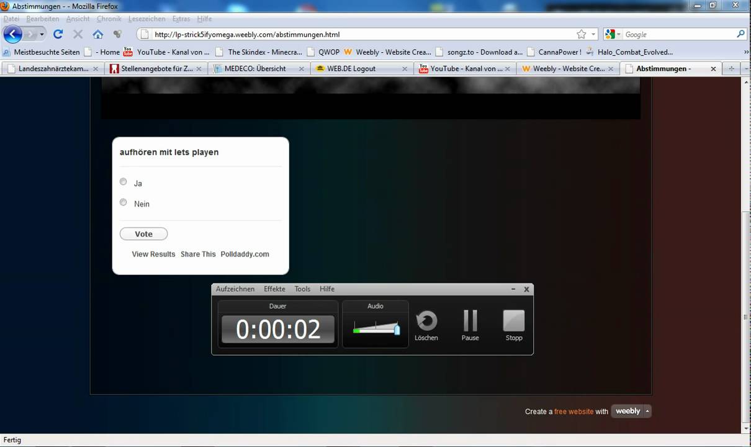Click the weebly footer button
The width and height of the screenshot is (751, 447).
631,411
